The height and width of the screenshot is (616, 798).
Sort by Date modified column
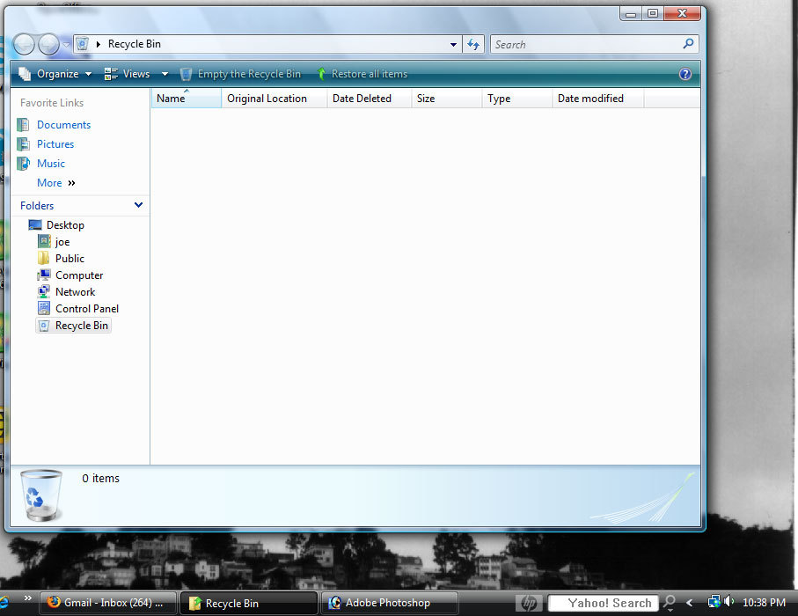pos(598,99)
